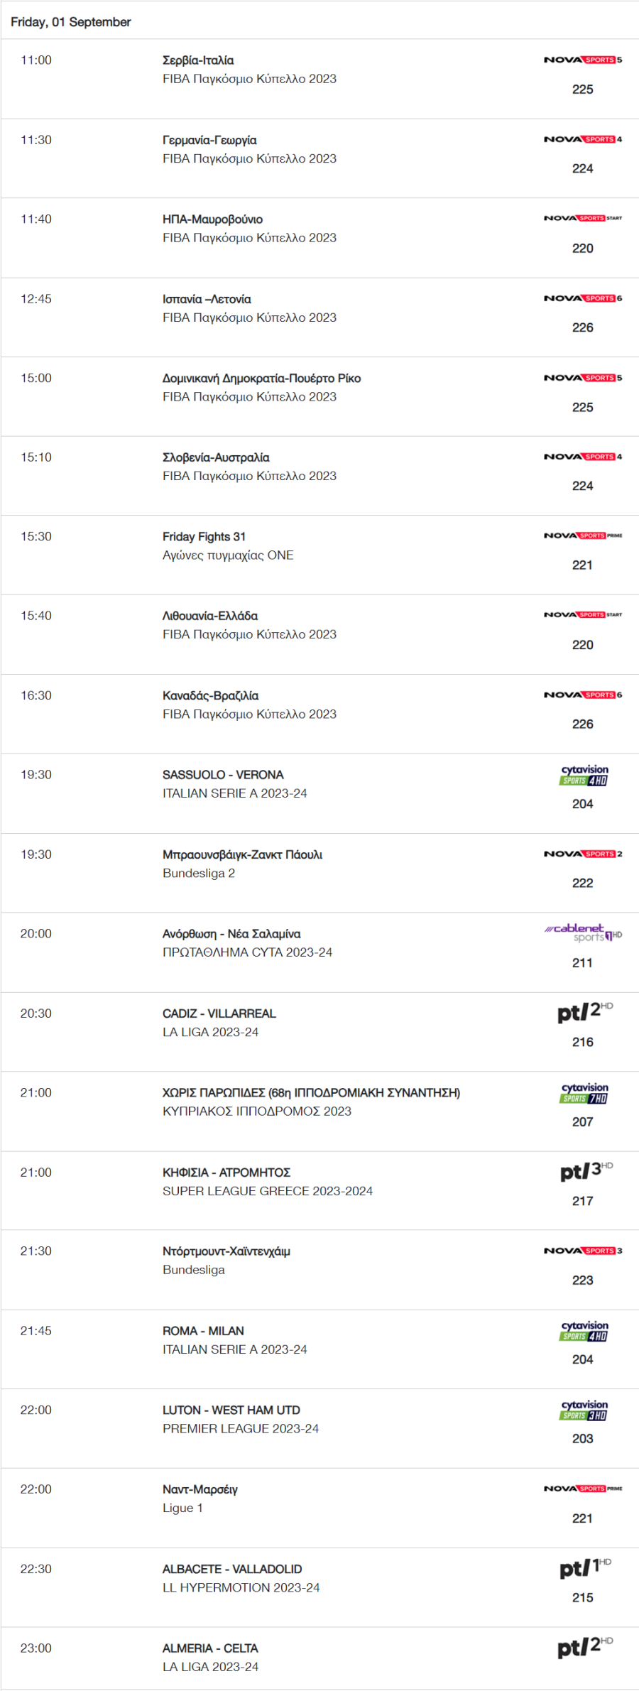
Task: Open the Ναντ-Μαρσέιγ Ligue 1 entry
Action: (x=319, y=1508)
